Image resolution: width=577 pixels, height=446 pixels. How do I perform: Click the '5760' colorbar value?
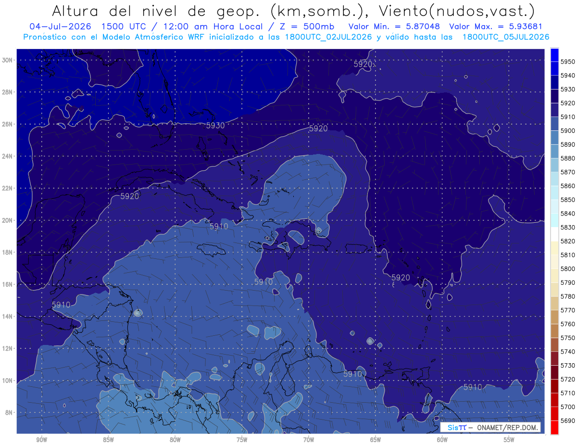pyautogui.click(x=567, y=324)
